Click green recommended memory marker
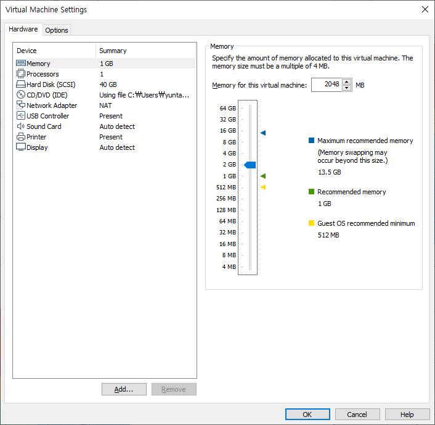This screenshot has height=425, width=435. tap(263, 176)
